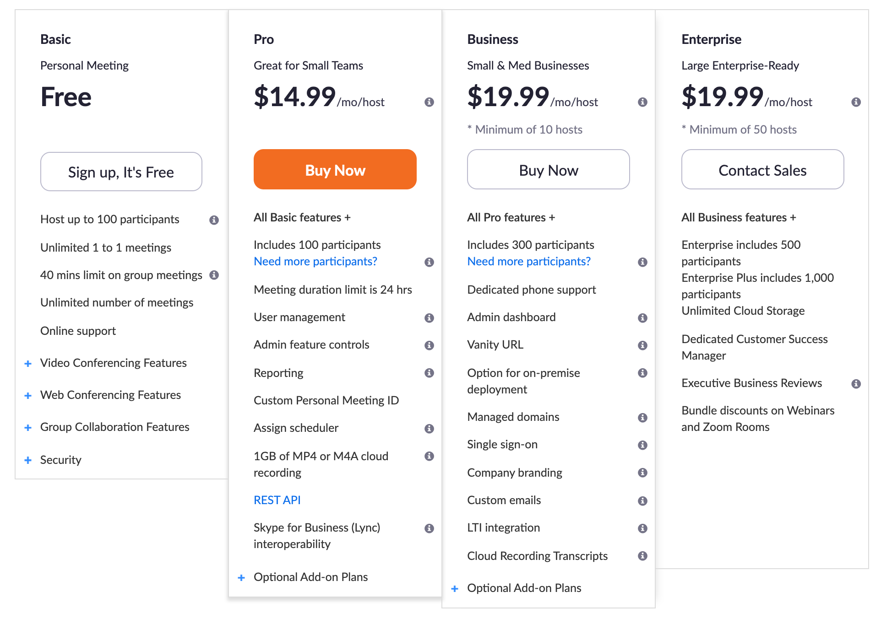The image size is (881, 624).
Task: Open info icon for Cloud Recording Transcripts
Action: [x=642, y=556]
